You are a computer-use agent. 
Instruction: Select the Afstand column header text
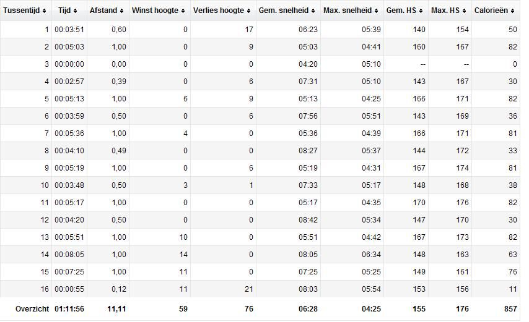point(103,11)
